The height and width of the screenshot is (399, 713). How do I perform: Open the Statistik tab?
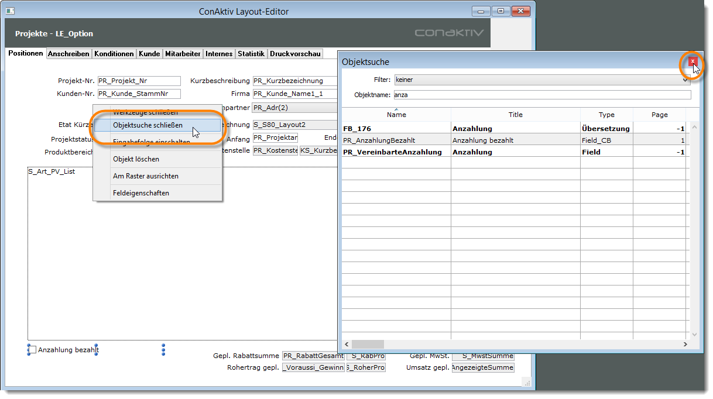(x=251, y=54)
